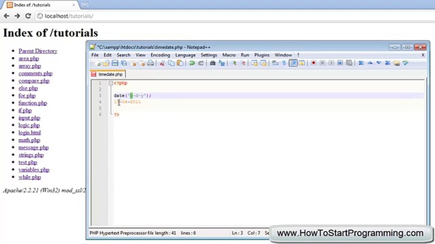Open the Plugins menu
435x244 pixels.
pos(262,55)
